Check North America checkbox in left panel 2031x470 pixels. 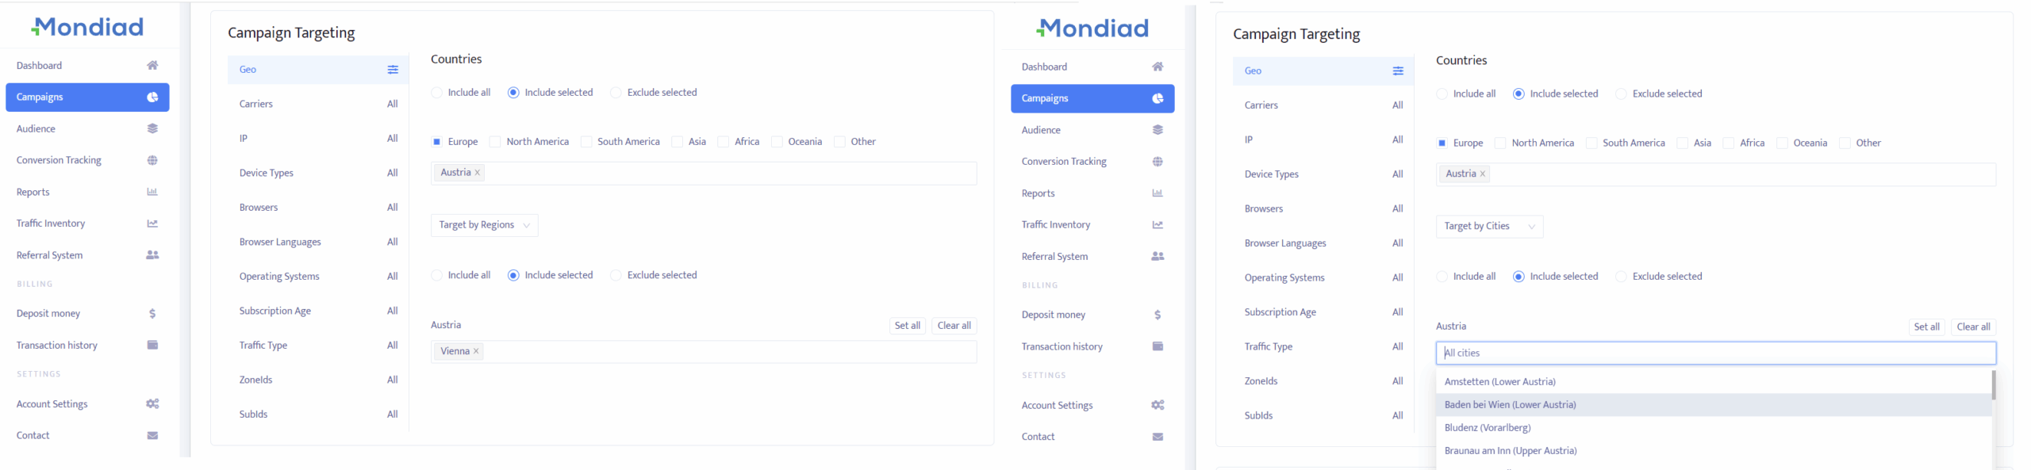pyautogui.click(x=495, y=142)
